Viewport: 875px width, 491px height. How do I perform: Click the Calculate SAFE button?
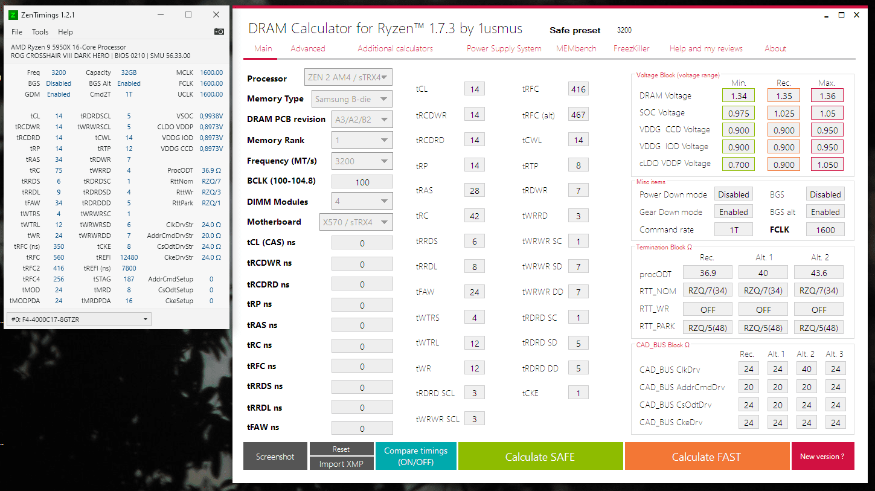pos(540,456)
